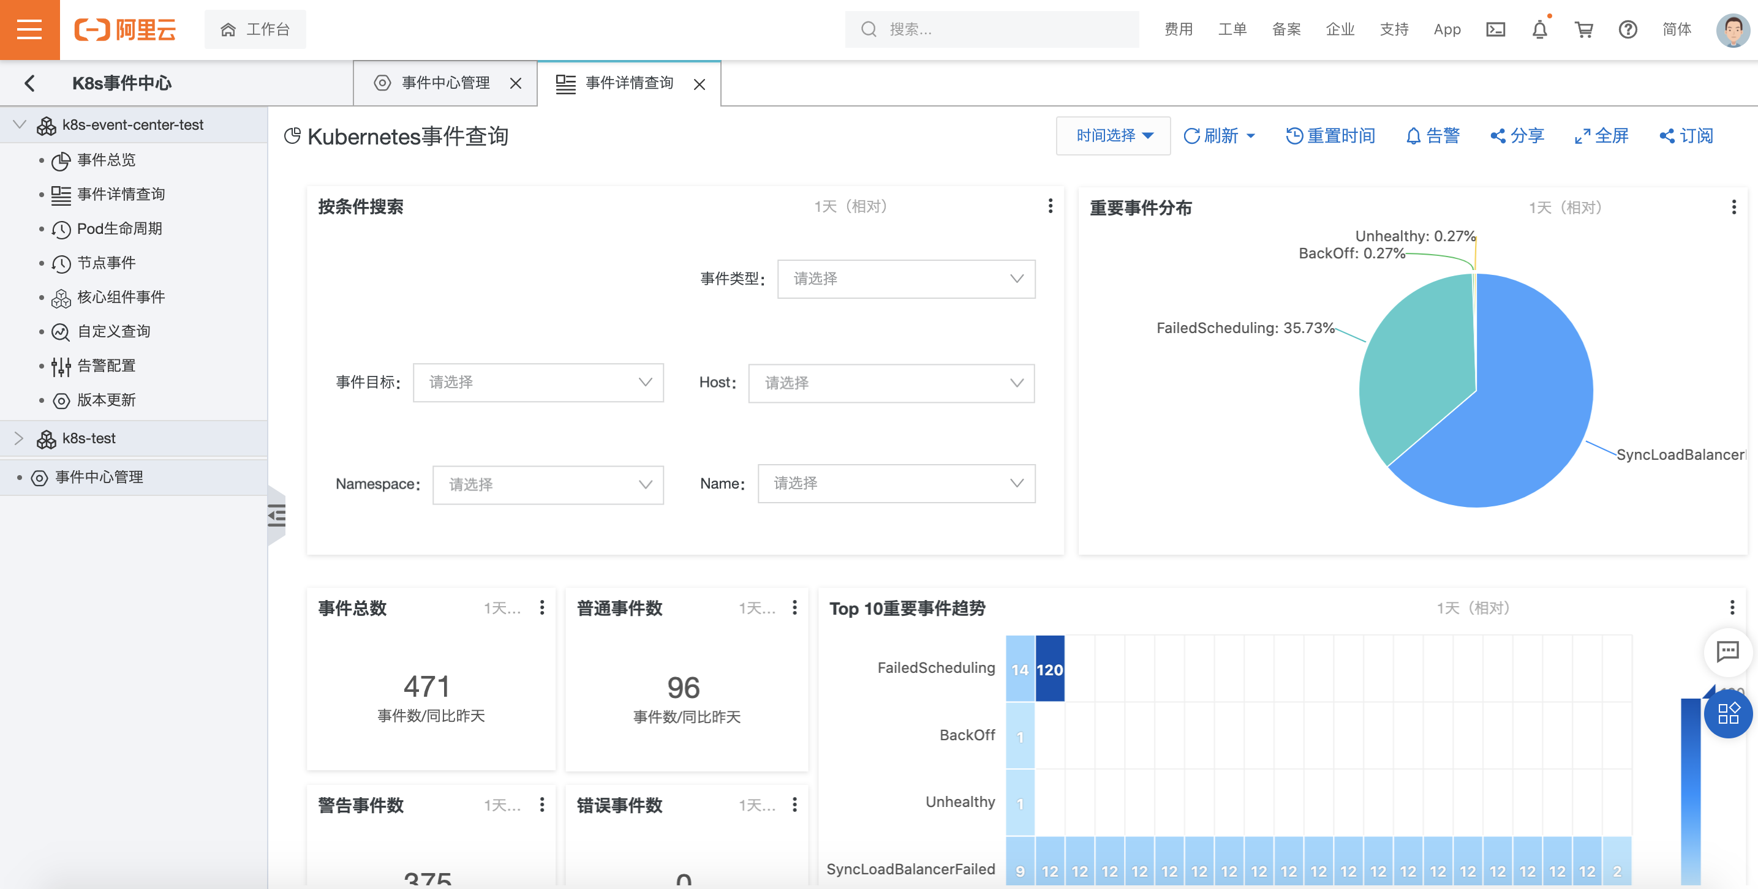Open the help question mark icon
The image size is (1758, 889).
pos(1628,29)
